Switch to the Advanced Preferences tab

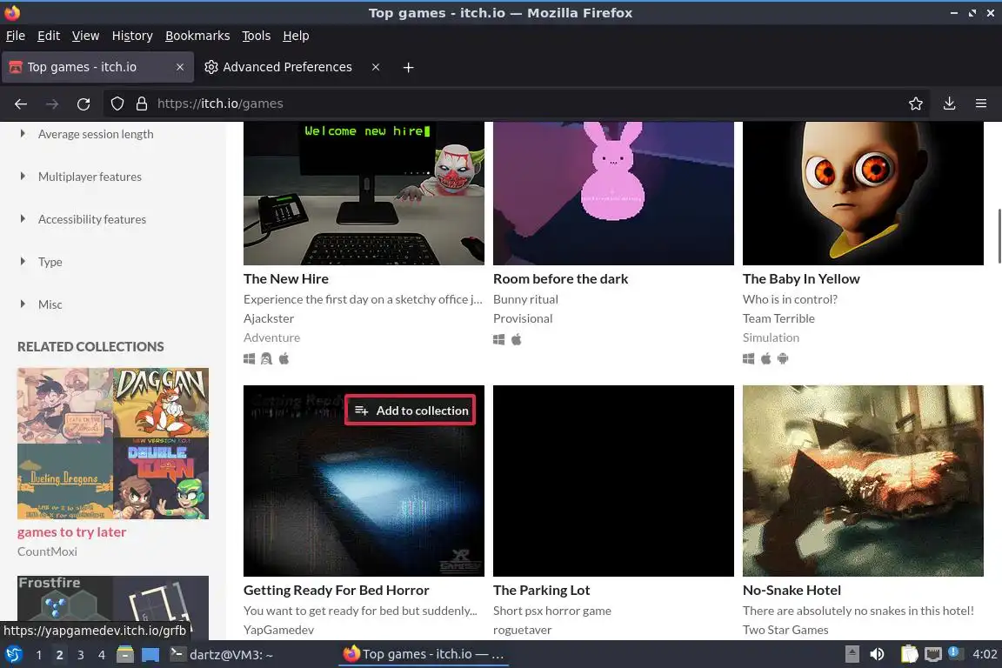click(287, 67)
